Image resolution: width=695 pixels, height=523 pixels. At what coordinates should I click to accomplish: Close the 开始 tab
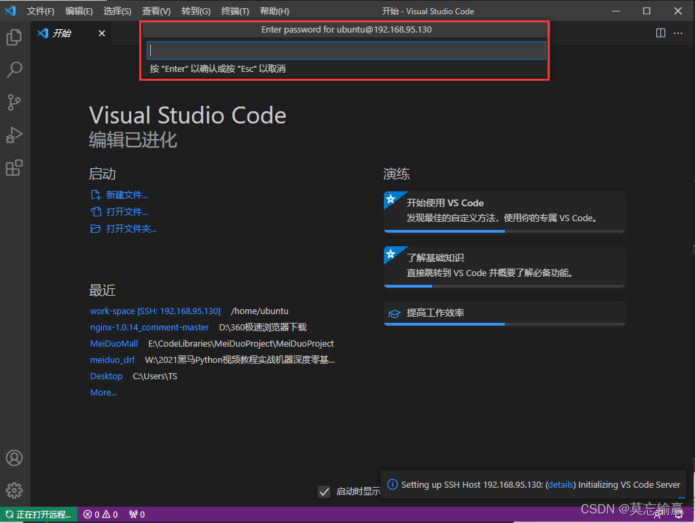[102, 33]
